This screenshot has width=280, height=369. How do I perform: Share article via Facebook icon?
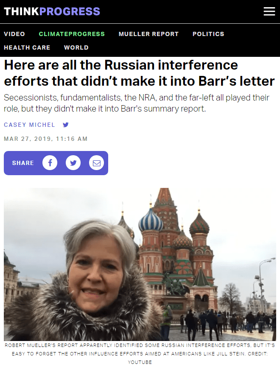point(50,163)
